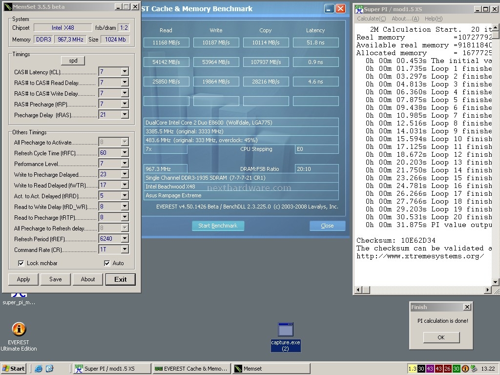The width and height of the screenshot is (500, 375).
Task: Exit the MemSet application
Action: tap(120, 279)
